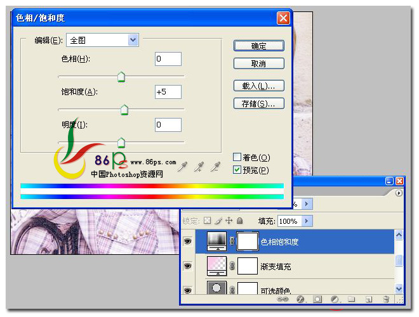
Task: Open the opacity slider arrow above fill
Action: point(307,204)
